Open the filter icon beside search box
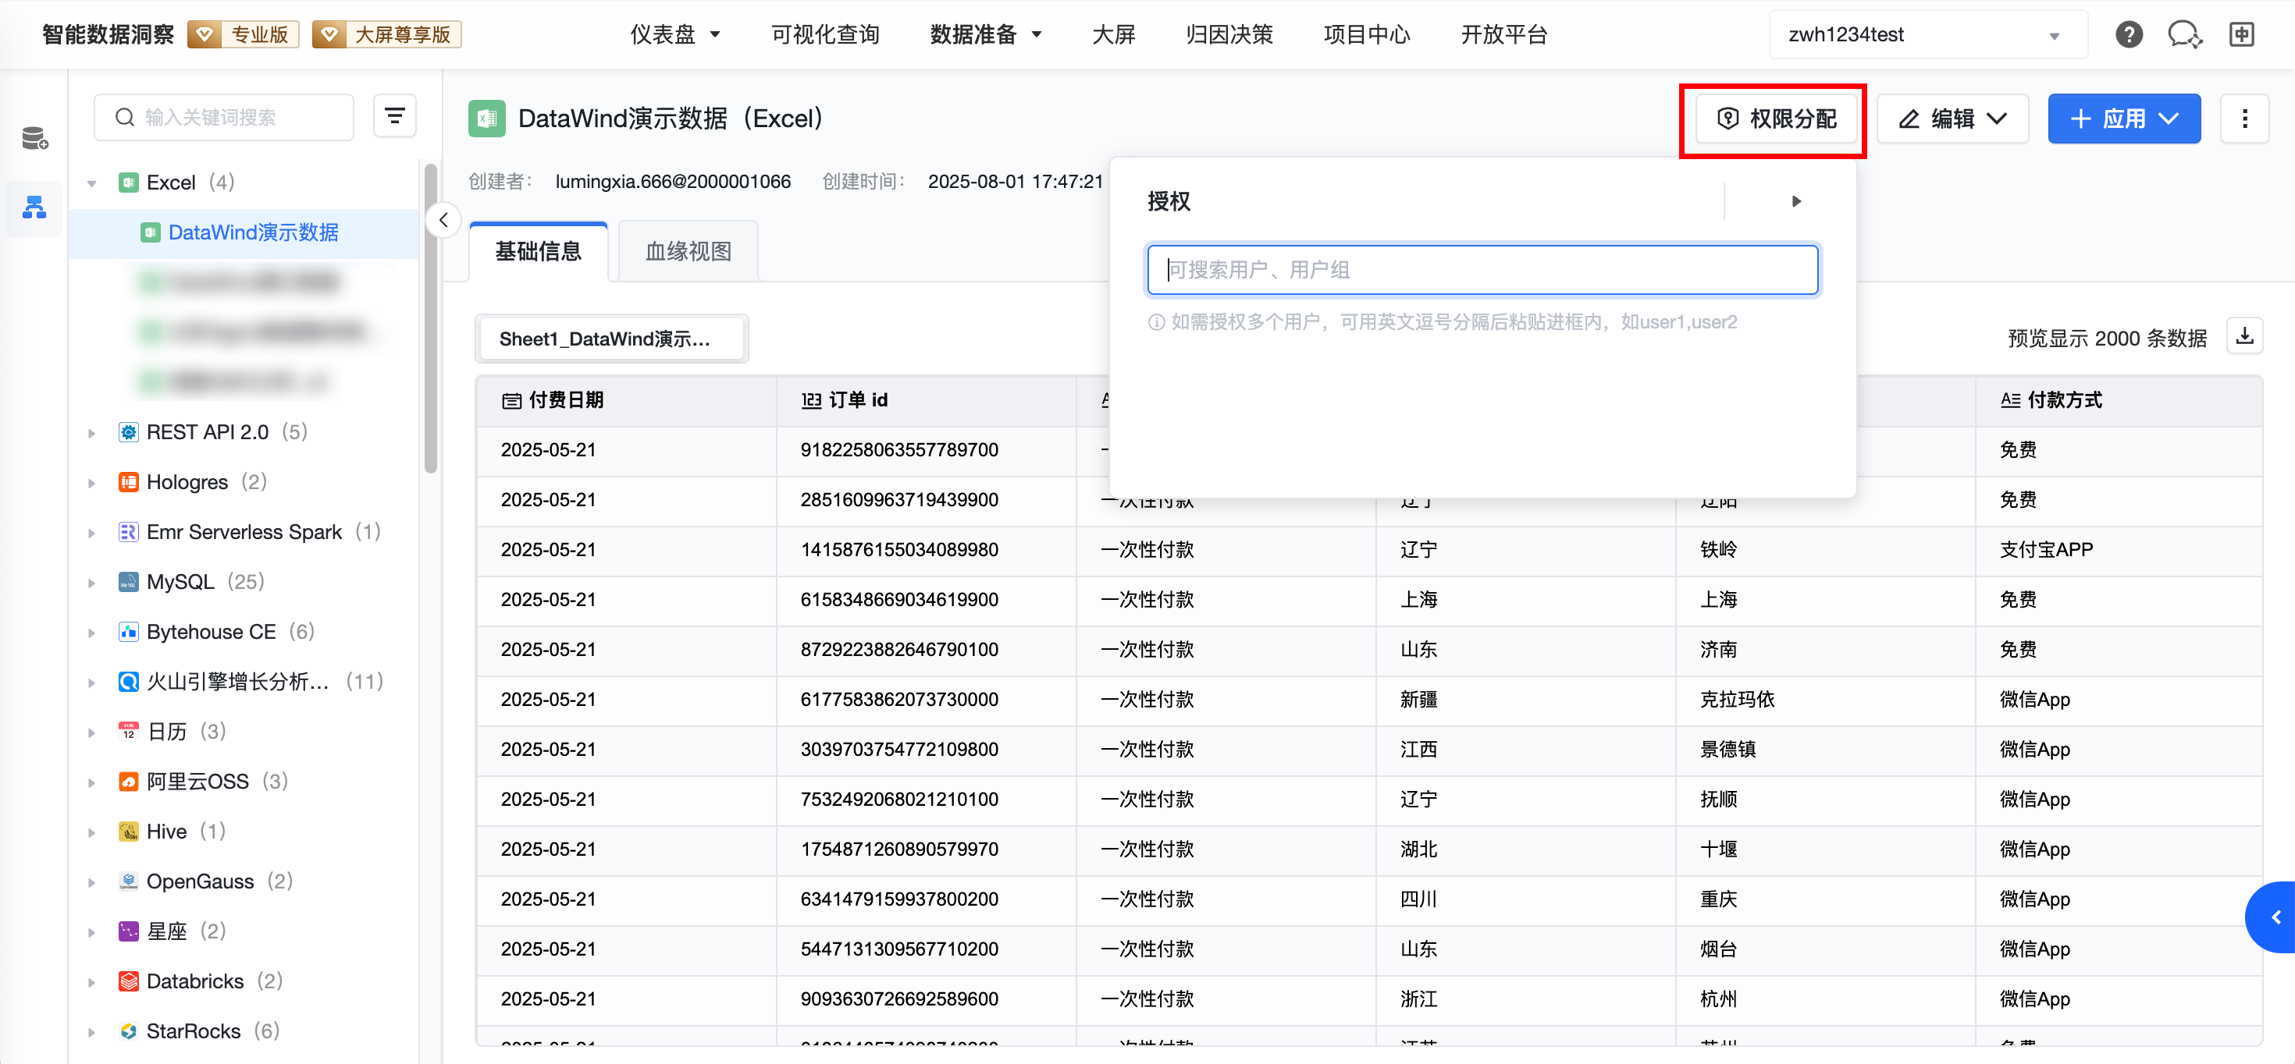The width and height of the screenshot is (2295, 1064). [395, 117]
